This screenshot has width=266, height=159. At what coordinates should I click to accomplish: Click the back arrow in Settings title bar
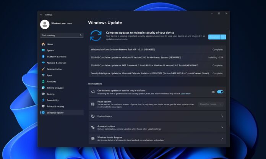(41, 15)
